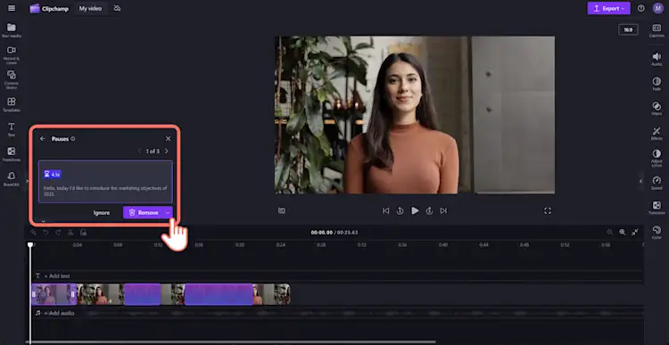Enter fullscreen preview mode
The image size is (669, 345).
[548, 210]
